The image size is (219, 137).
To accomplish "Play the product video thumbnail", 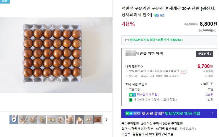I will [x=14, y=120].
